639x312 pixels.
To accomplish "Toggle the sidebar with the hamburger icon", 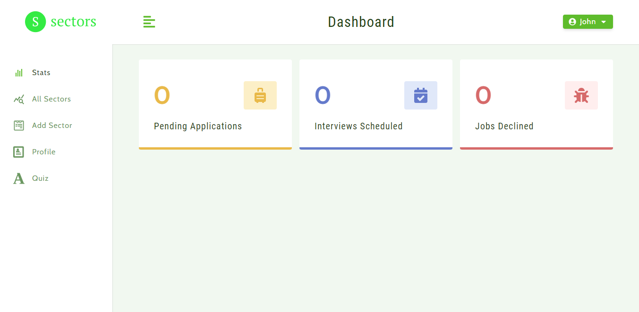I will [149, 22].
